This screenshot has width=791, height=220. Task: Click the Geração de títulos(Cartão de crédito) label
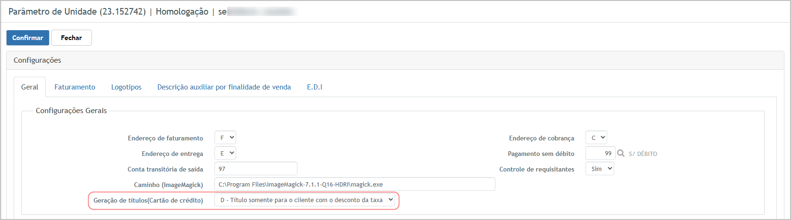pyautogui.click(x=148, y=200)
